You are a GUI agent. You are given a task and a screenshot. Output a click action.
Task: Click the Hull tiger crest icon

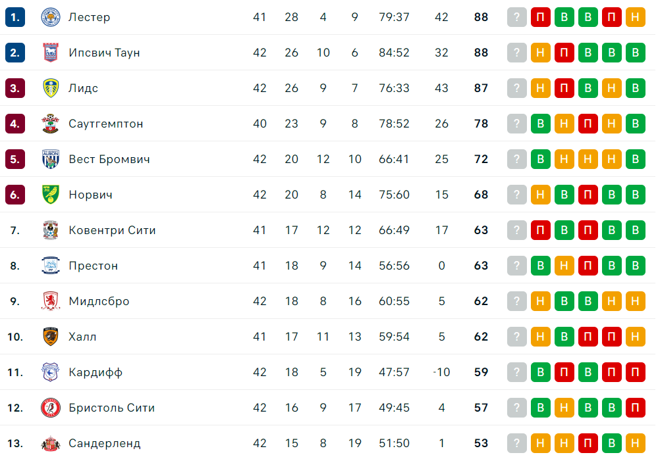[x=50, y=337]
